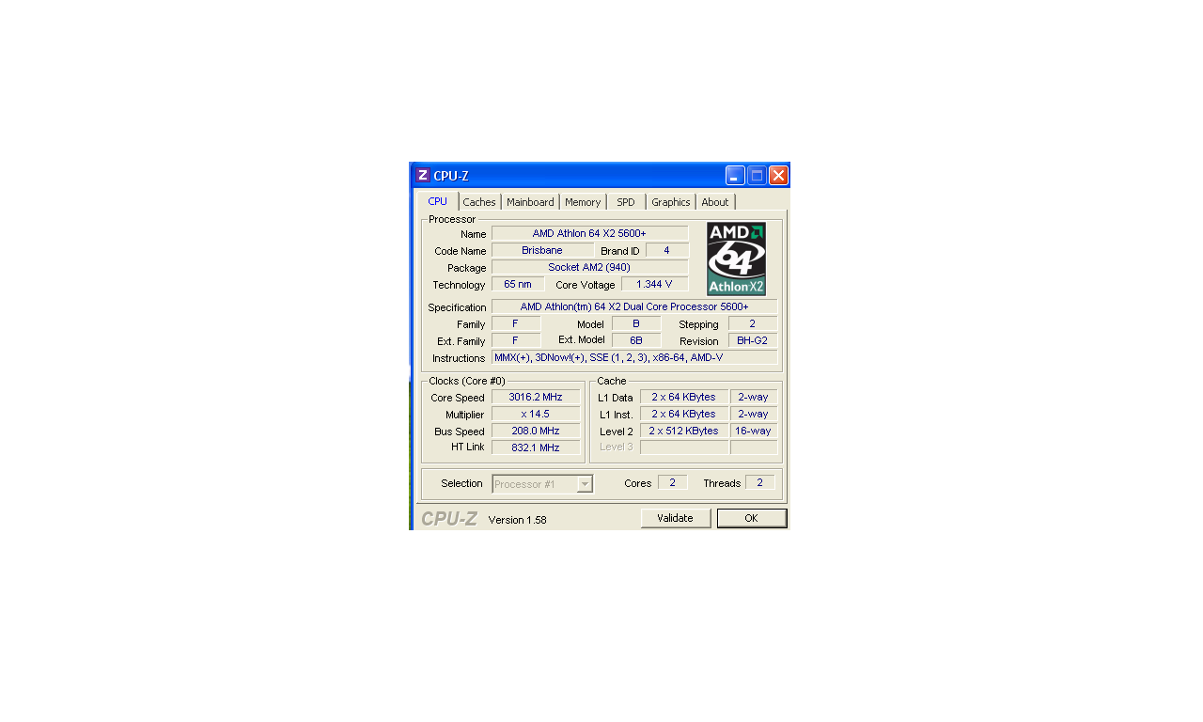The image size is (1203, 722).
Task: Click the Core Voltage value 1.344 V
Action: tap(654, 284)
